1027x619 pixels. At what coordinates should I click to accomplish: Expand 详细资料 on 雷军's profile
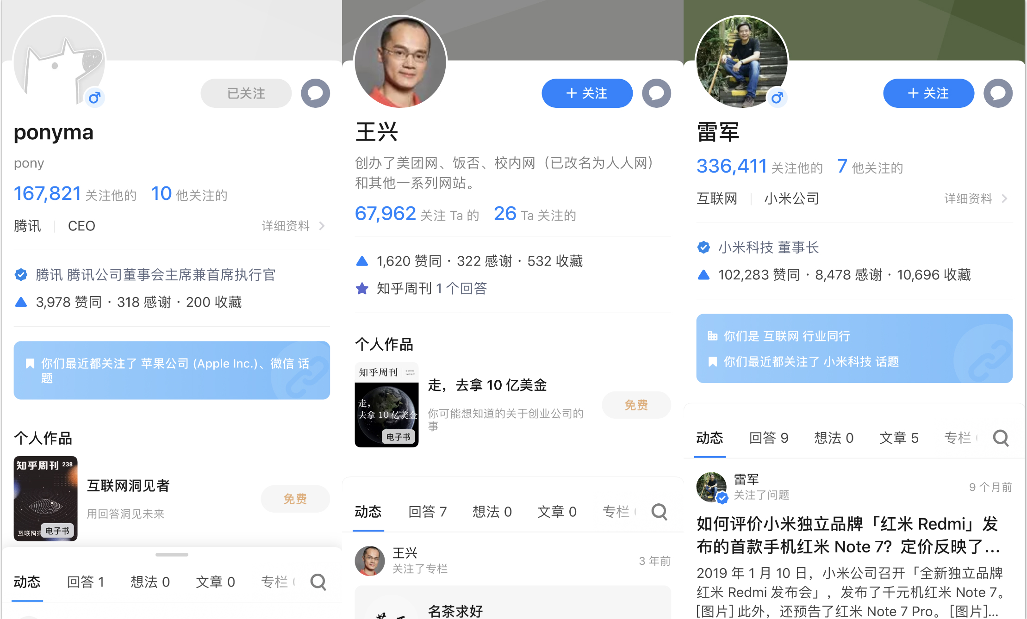tap(967, 198)
